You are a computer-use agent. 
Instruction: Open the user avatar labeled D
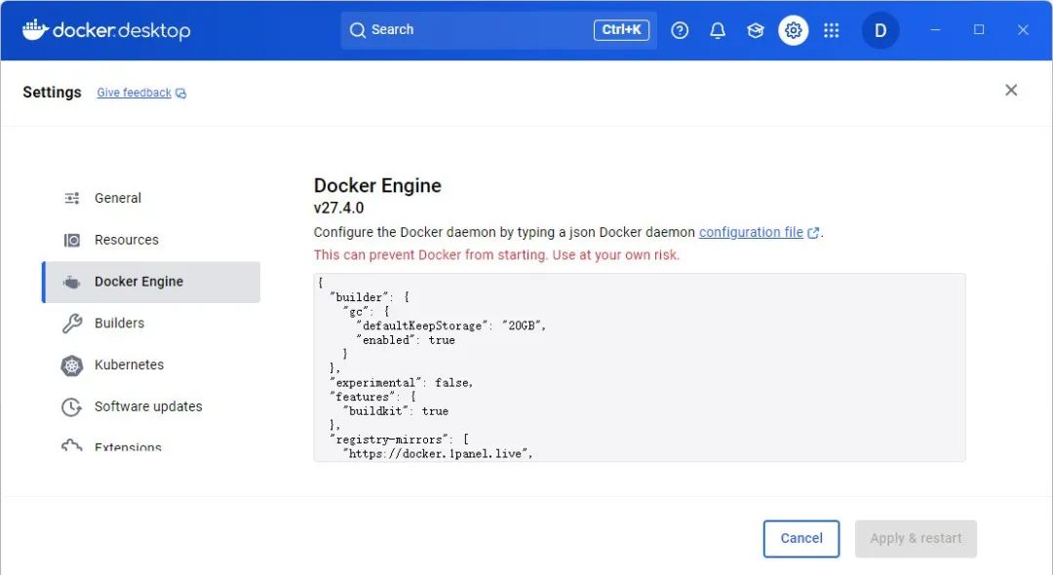click(880, 30)
